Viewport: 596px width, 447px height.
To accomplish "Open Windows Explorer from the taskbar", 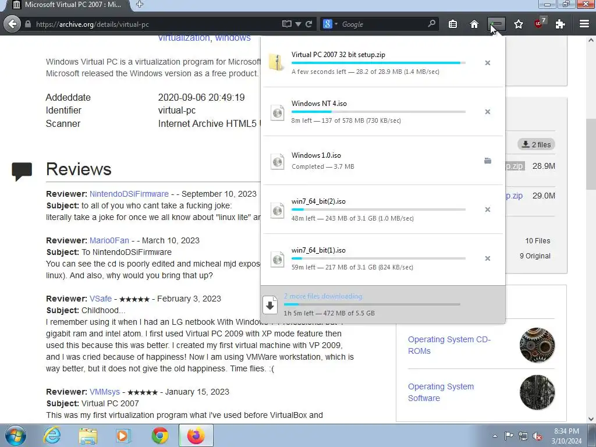I will [x=88, y=435].
